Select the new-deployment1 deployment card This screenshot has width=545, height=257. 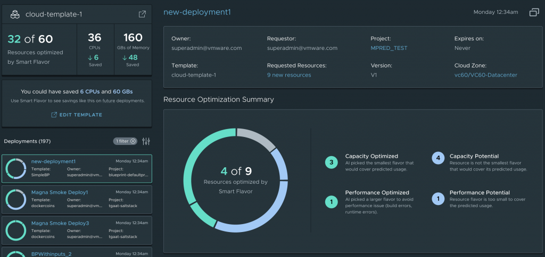tap(77, 169)
